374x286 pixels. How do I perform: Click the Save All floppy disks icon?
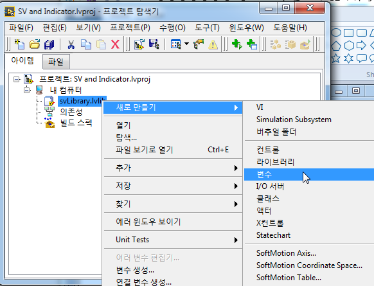49,44
